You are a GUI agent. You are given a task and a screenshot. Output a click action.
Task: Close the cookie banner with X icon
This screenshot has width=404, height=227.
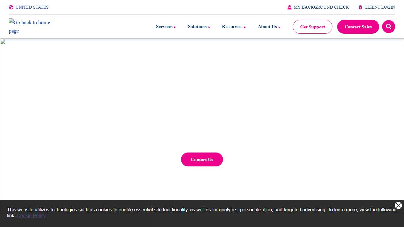(398, 205)
